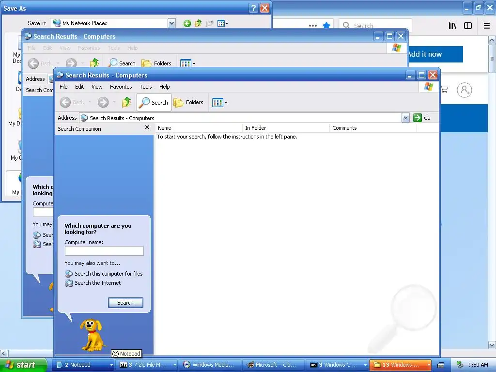The width and height of the screenshot is (496, 372).
Task: Toggle the browser sidebar icon
Action: pos(468,26)
